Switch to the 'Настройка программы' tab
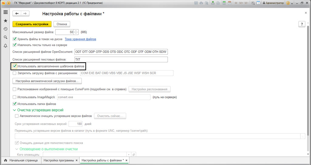The width and height of the screenshot is (311, 165). coord(59,160)
